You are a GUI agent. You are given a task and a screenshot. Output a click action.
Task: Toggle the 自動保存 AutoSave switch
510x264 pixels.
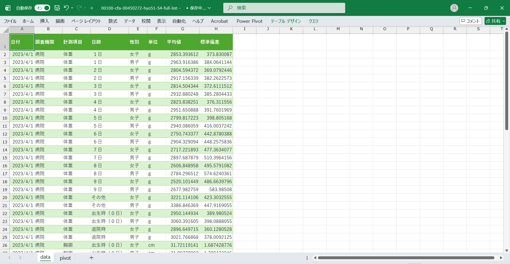point(42,8)
